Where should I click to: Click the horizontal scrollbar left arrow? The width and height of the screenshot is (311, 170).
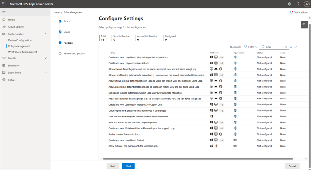click(x=101, y=159)
